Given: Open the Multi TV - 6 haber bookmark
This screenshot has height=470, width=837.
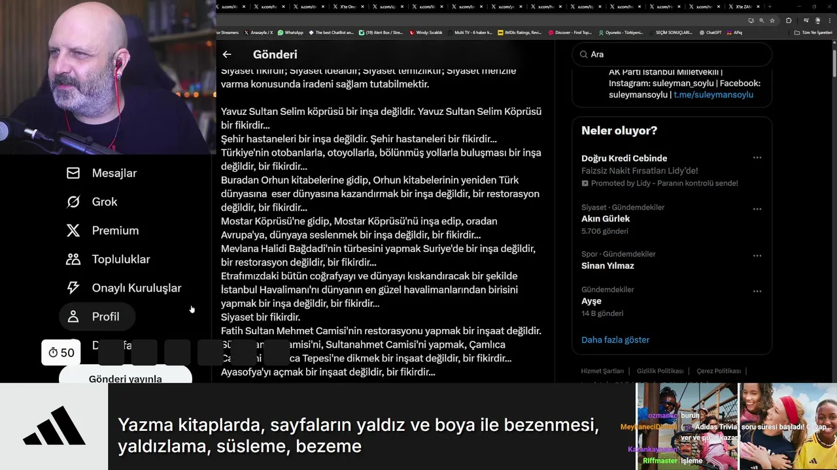Looking at the screenshot, I should pyautogui.click(x=471, y=33).
